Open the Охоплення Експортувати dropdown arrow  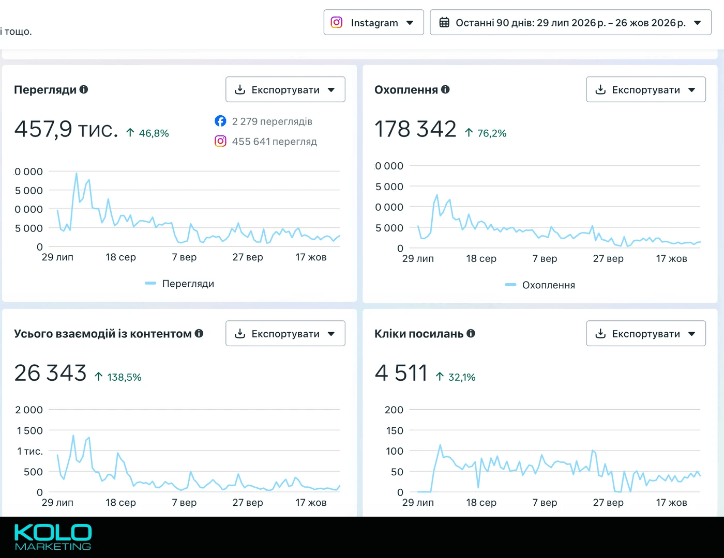pyautogui.click(x=692, y=90)
